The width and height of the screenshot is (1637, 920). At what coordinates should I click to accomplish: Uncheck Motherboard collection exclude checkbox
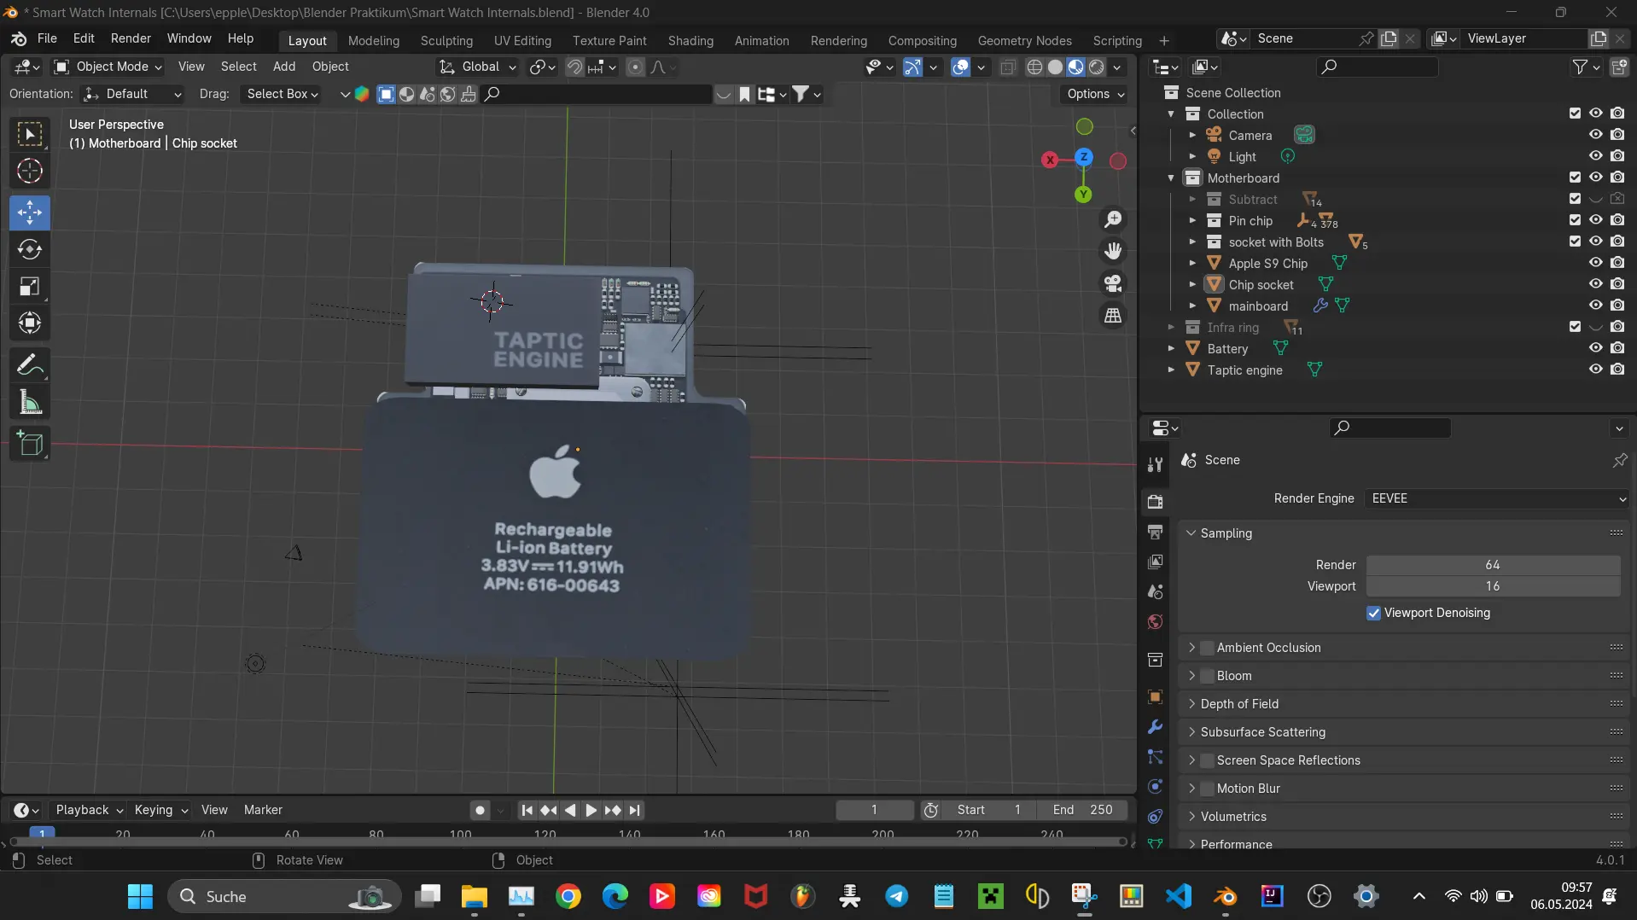[x=1575, y=178]
